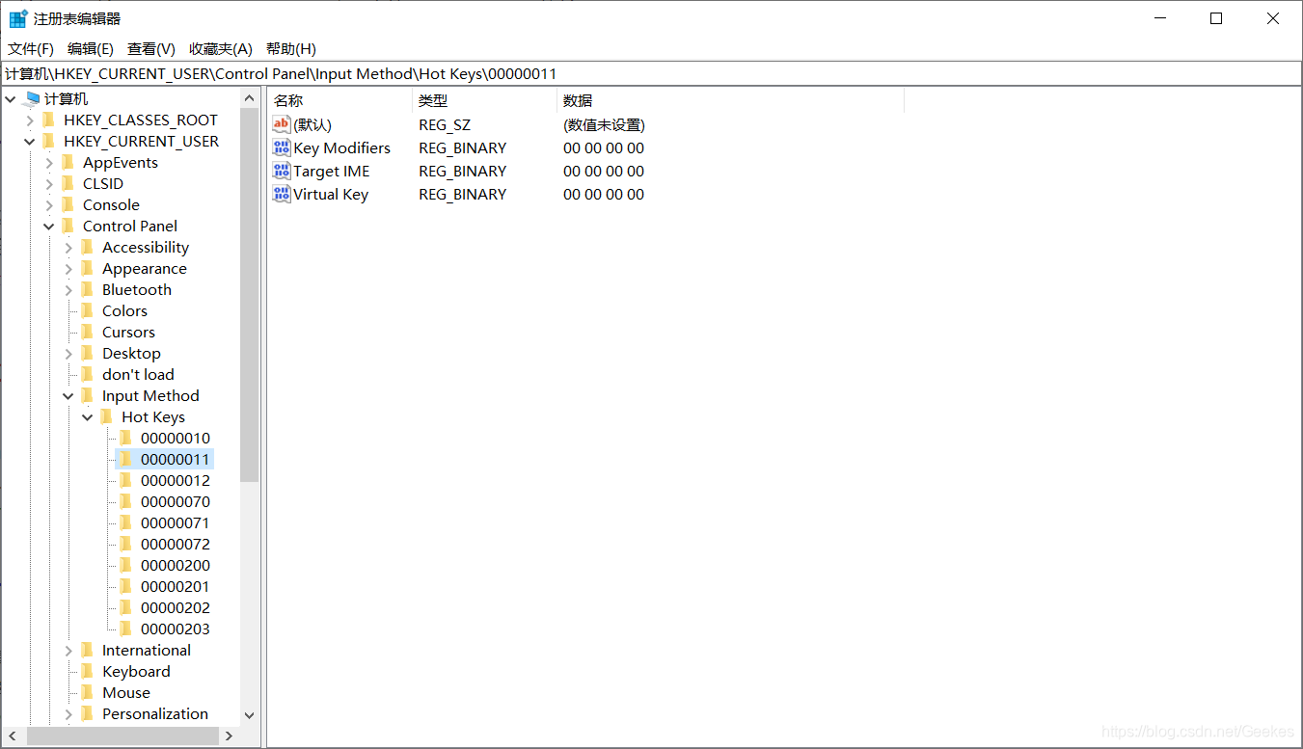The image size is (1303, 749).
Task: Collapse the Control Panel key arrow
Action: click(x=49, y=226)
